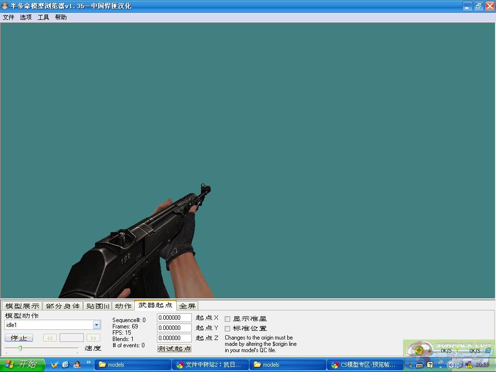The image size is (496, 372).
Task: Switch to the 模型展示 tab
Action: 22,306
